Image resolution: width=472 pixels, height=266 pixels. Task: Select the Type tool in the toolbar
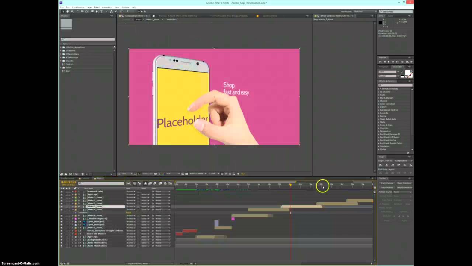pos(101,11)
